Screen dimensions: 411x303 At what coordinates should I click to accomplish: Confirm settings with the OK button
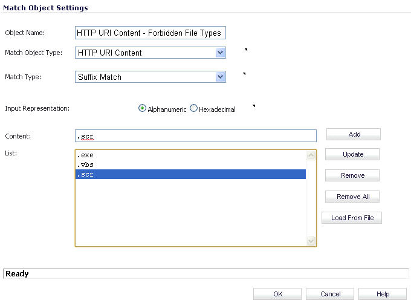[x=277, y=294]
